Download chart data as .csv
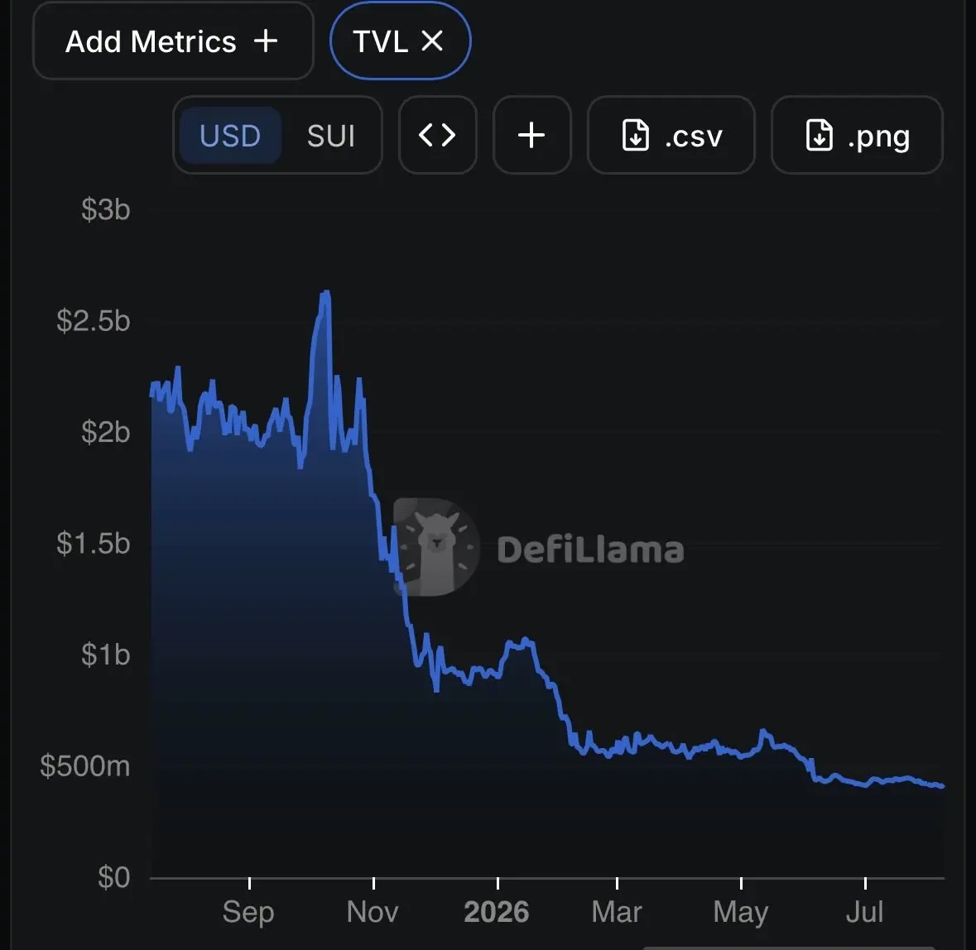This screenshot has height=950, width=976. tap(671, 135)
